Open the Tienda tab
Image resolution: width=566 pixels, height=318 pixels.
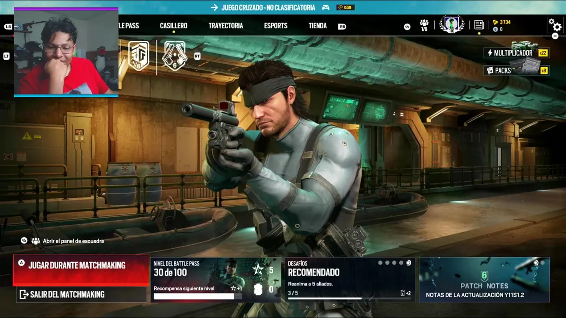(317, 26)
